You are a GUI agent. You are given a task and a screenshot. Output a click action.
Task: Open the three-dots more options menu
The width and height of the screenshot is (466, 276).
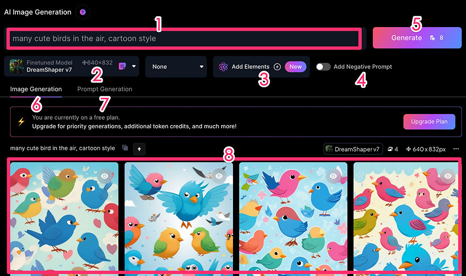456,149
